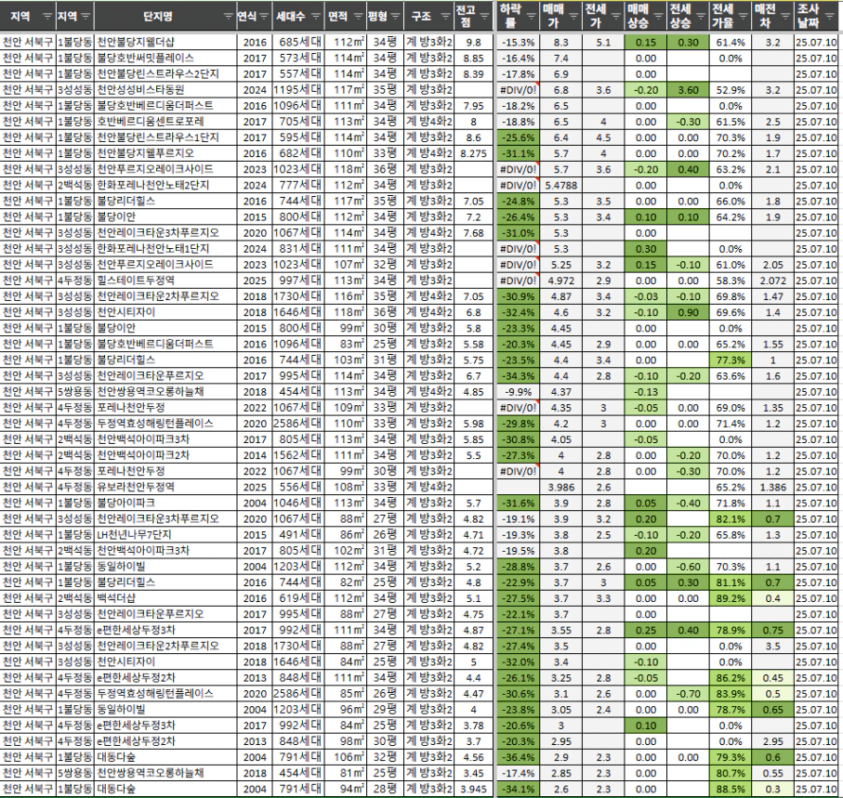
Task: Select the 유보라천안두정역 cell
Action: point(165,488)
